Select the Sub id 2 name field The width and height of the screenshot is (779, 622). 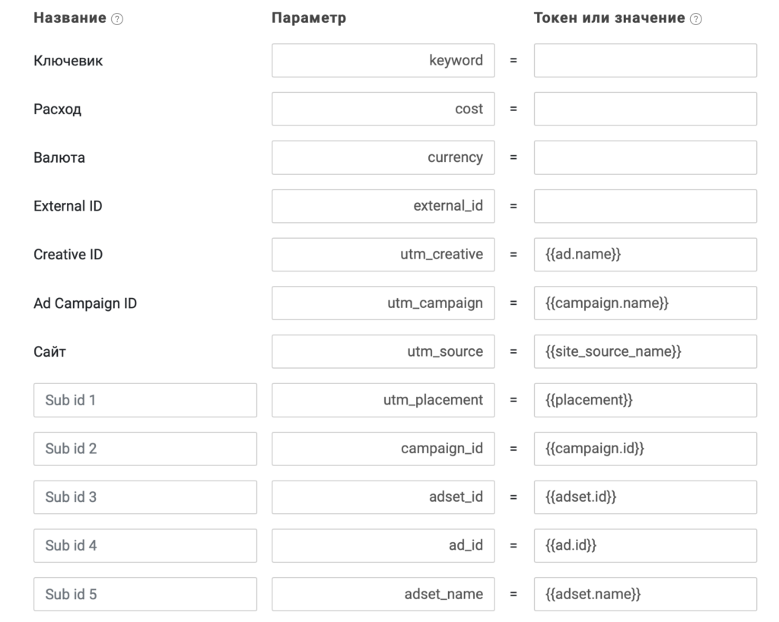point(145,449)
